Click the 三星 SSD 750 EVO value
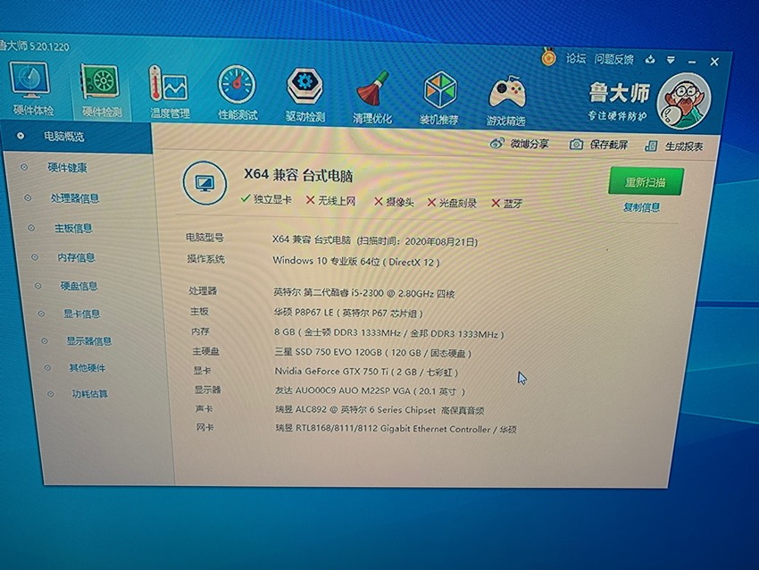This screenshot has height=570, width=759. pyautogui.click(x=372, y=353)
